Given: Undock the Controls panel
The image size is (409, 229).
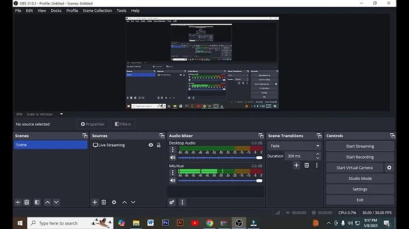Looking at the screenshot, I should [393, 135].
